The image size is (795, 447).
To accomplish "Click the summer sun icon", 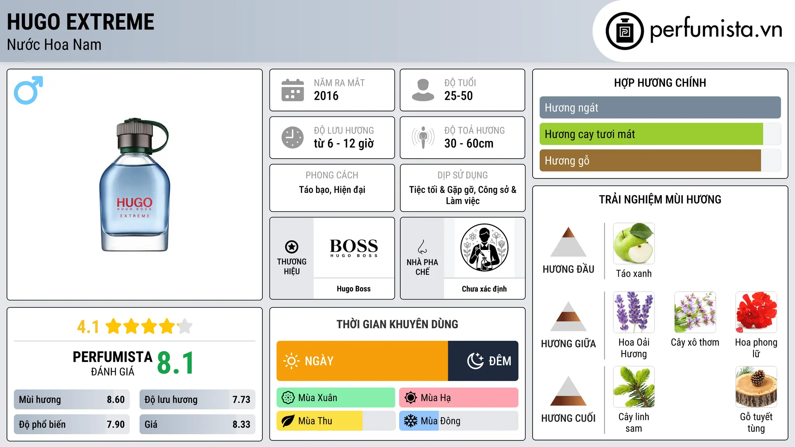I will pos(410,398).
